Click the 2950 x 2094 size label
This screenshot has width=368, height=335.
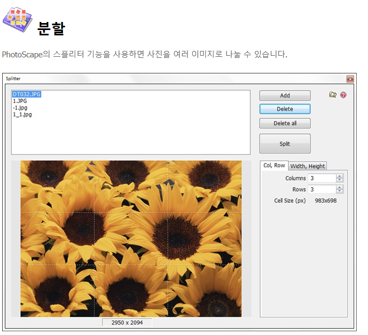point(127,323)
